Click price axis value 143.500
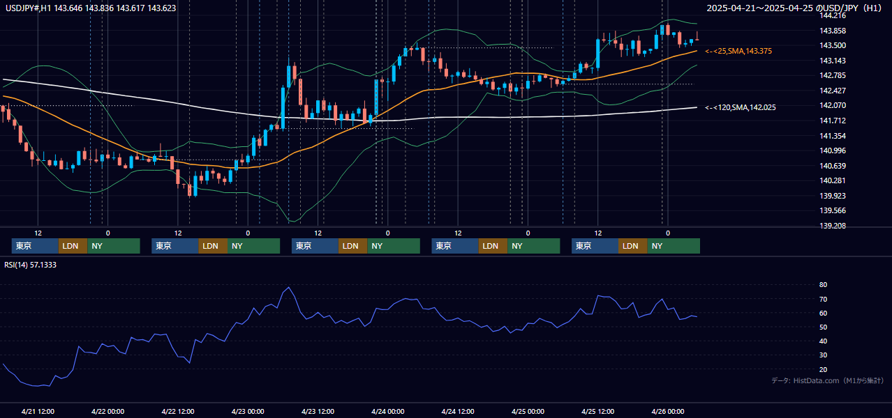This screenshot has width=892, height=418. coord(833,45)
